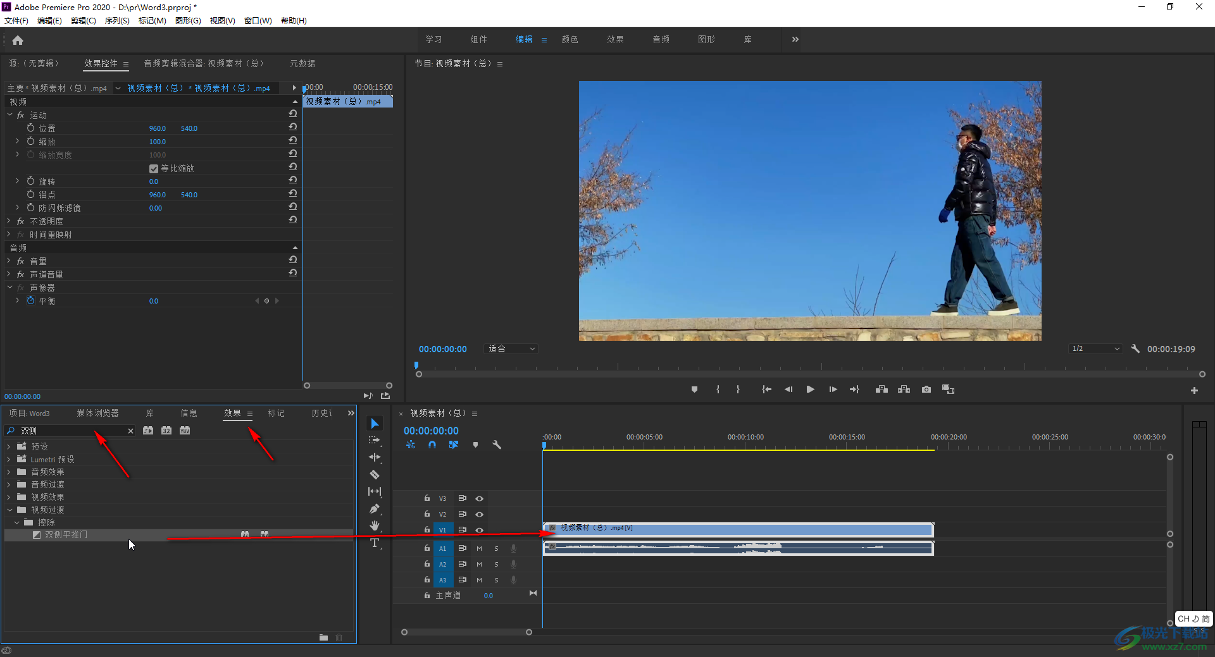Click the Extract button icon
Viewport: 1215px width, 657px height.
pyautogui.click(x=904, y=390)
